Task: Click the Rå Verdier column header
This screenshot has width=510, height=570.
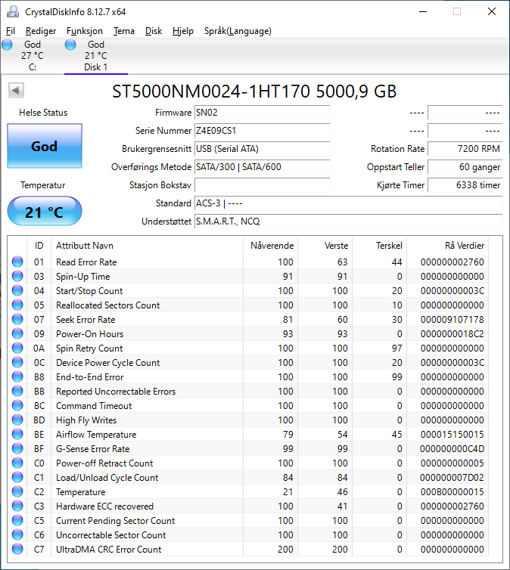Action: 465,246
